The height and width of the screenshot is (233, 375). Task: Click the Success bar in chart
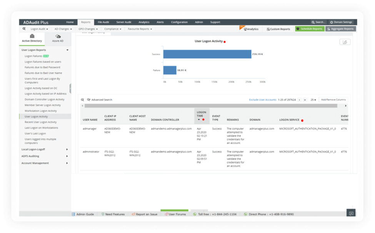207,54
